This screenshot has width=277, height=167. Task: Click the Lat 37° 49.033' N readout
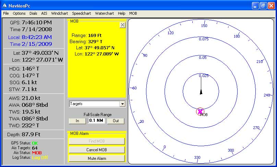pyautogui.click(x=40, y=53)
